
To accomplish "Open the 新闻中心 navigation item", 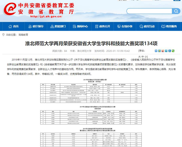I will click(x=80, y=26).
